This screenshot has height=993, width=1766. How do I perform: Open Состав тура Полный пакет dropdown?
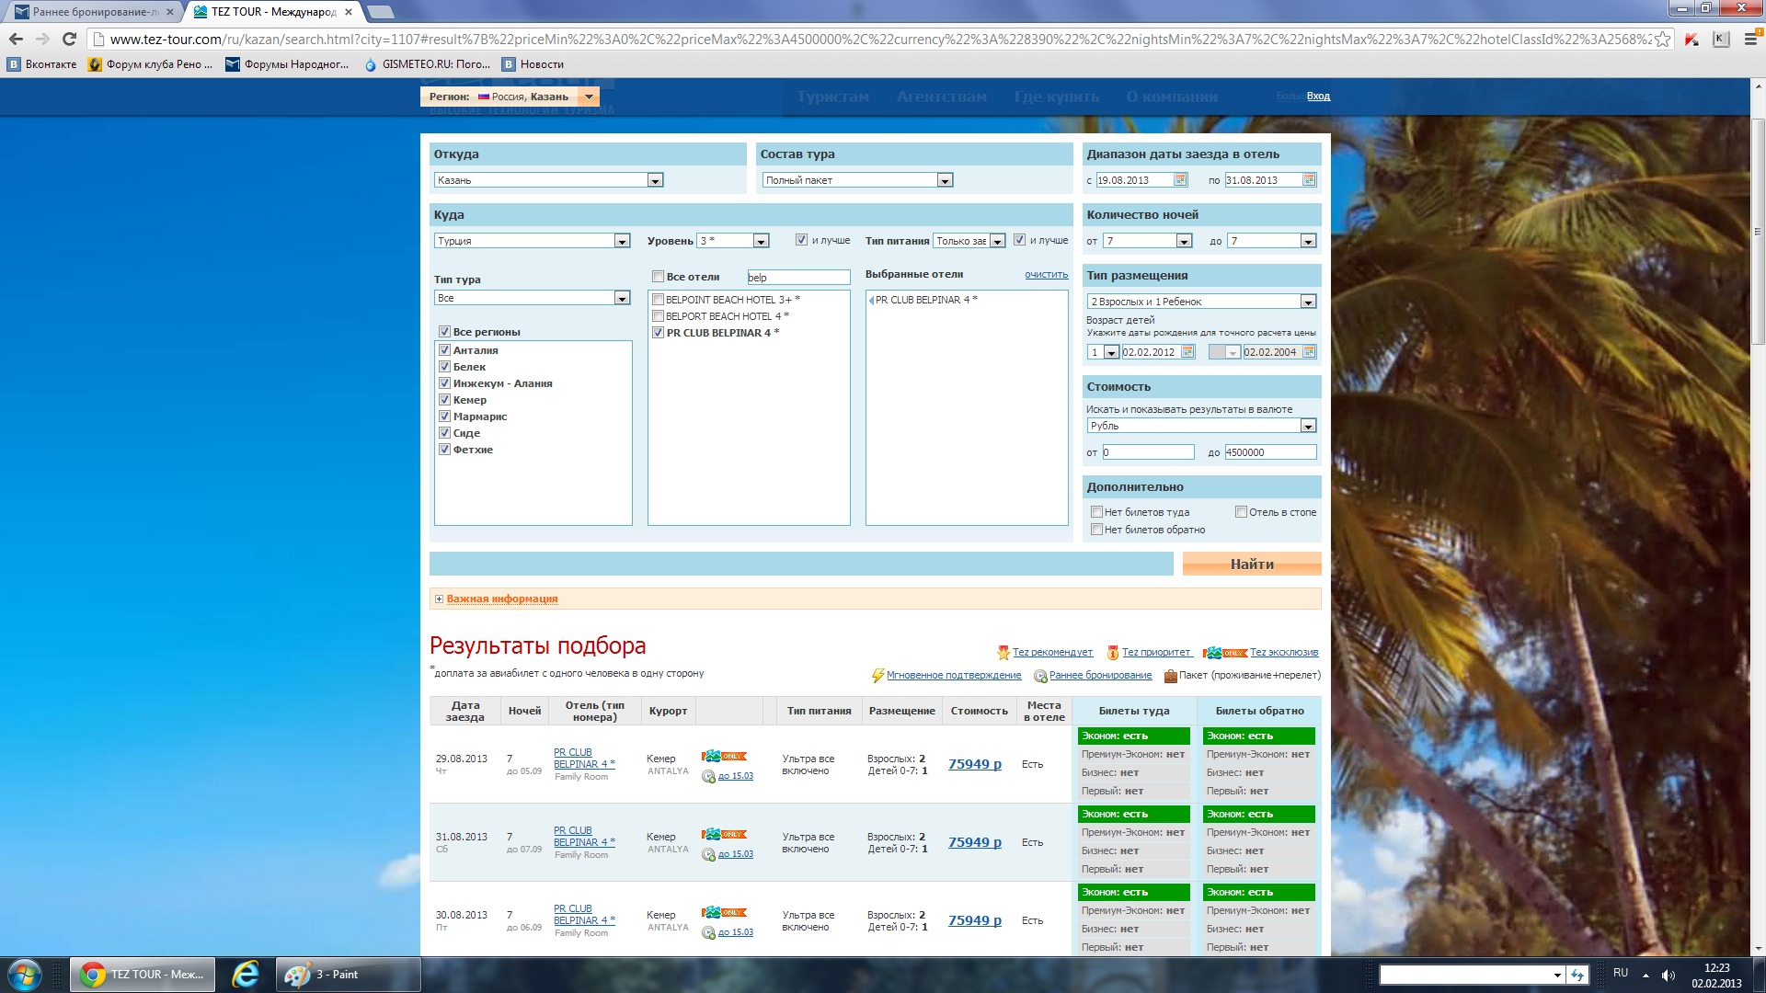(x=857, y=180)
